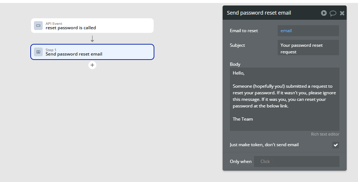
Task: Click the Only when condition placeholder
Action: [x=265, y=162]
